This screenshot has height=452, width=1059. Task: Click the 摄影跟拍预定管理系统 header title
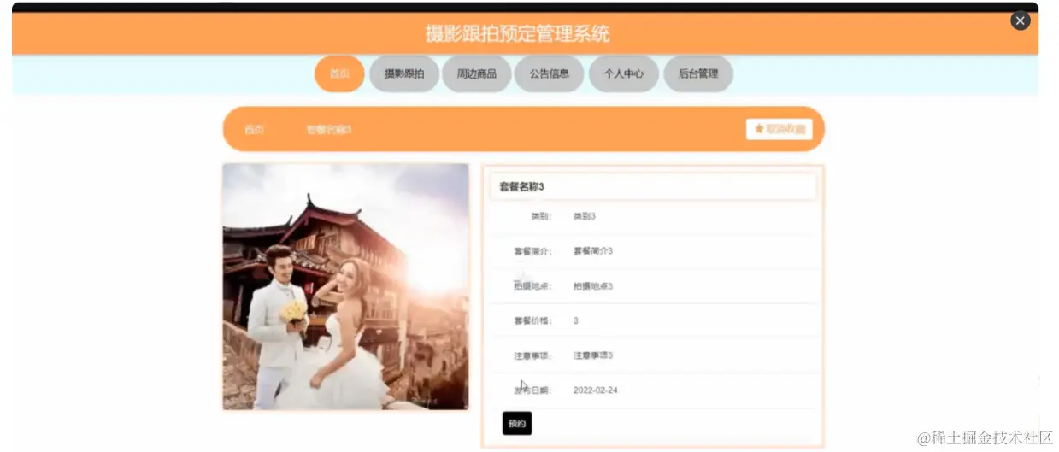517,34
